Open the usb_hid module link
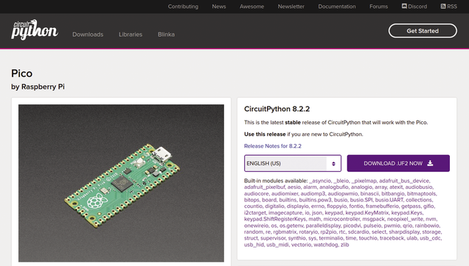Screen dimensions: 469x266 coord(254,245)
